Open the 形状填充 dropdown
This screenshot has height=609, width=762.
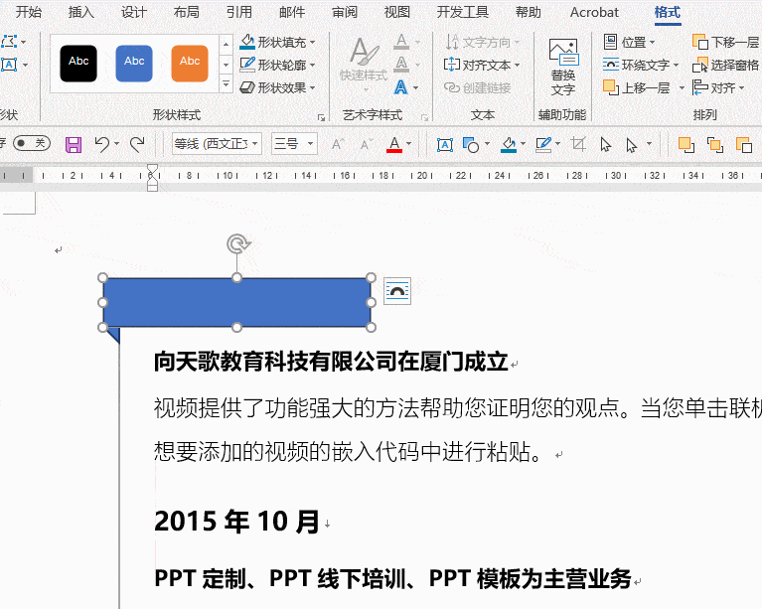coord(277,43)
